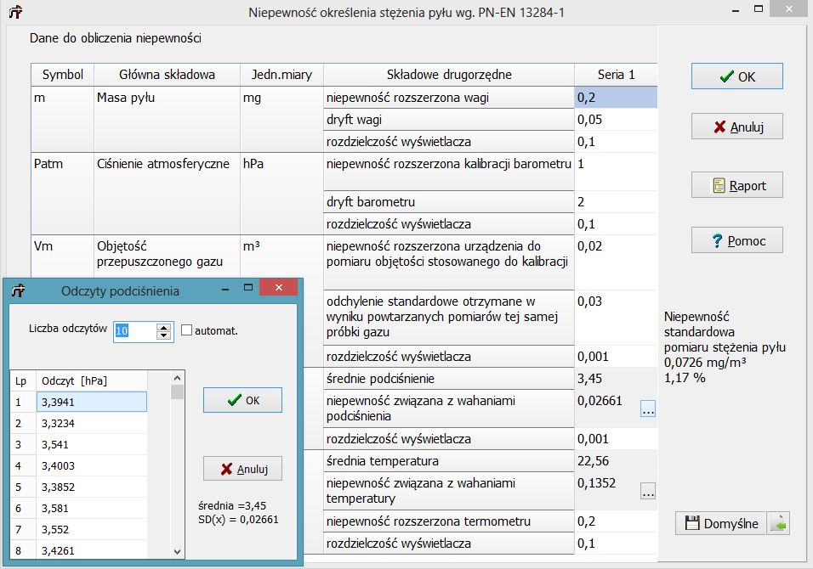Click the Domyślne defaults button
813x569 pixels.
[x=720, y=523]
